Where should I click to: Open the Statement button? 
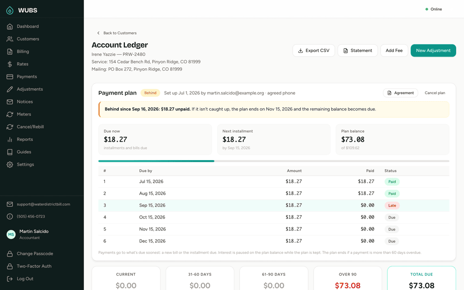pos(357,51)
